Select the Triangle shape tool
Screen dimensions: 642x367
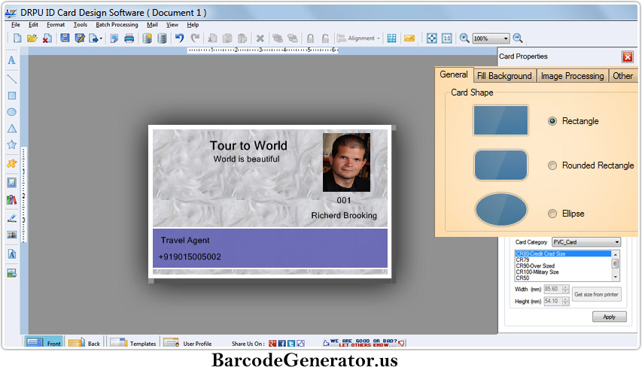point(12,129)
